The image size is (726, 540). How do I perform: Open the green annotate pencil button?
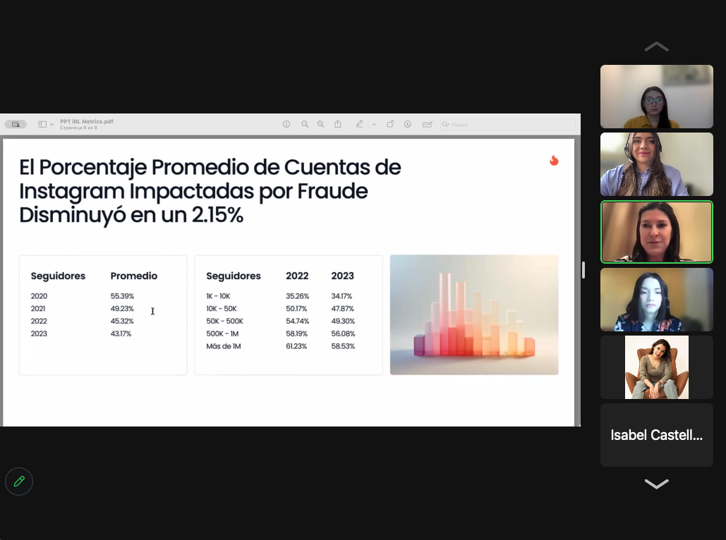point(19,481)
